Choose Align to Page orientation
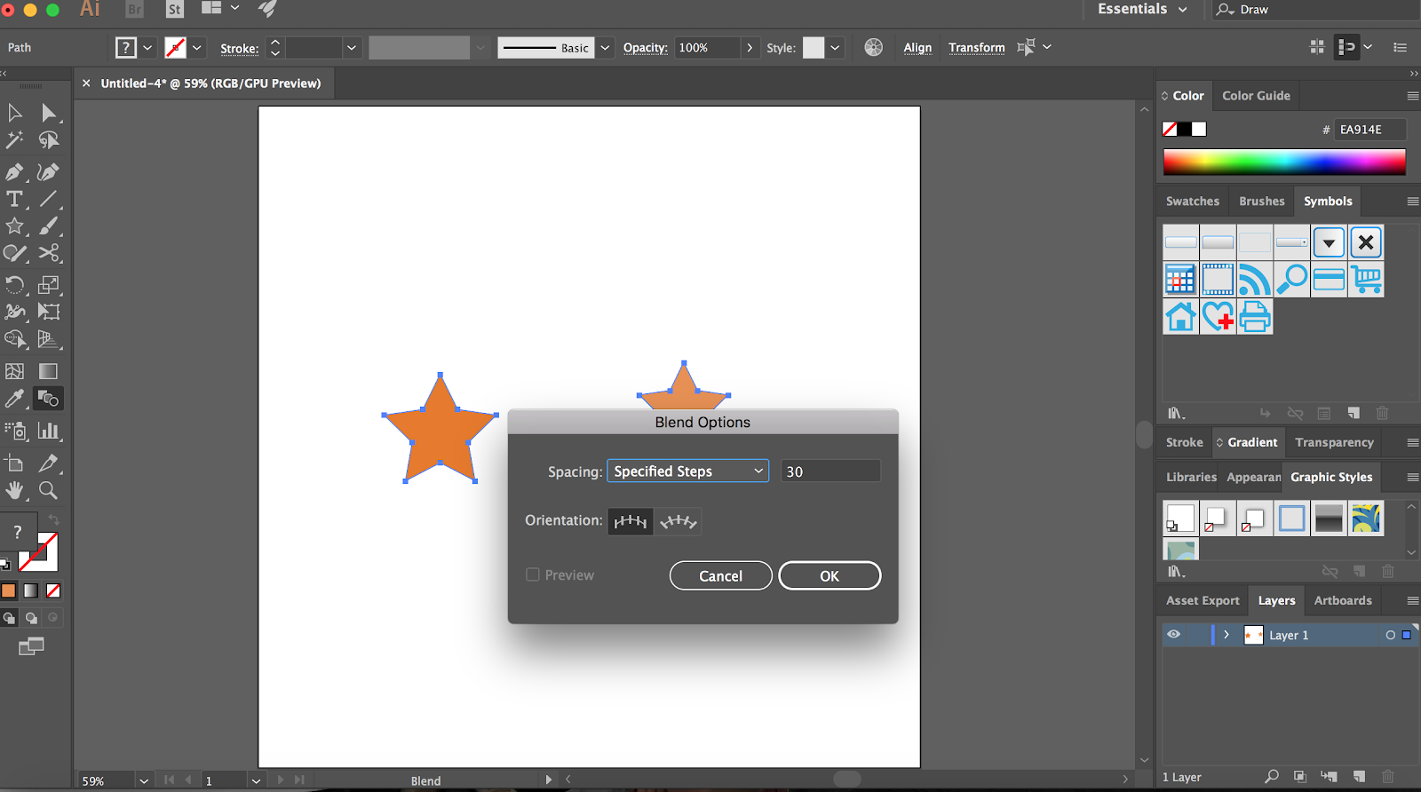Screen dimensions: 1421x792 (x=631, y=521)
